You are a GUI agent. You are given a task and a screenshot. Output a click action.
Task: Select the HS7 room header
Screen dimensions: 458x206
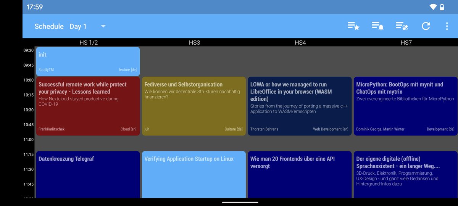tap(406, 42)
